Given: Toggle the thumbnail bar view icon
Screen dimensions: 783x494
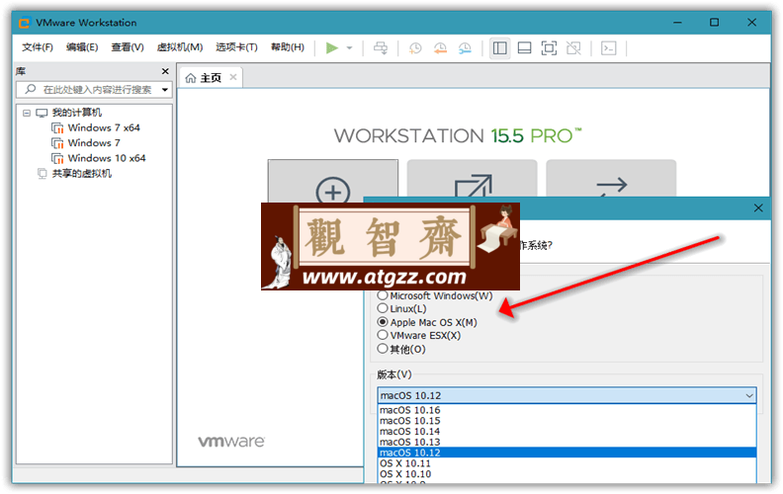Looking at the screenshot, I should (524, 47).
